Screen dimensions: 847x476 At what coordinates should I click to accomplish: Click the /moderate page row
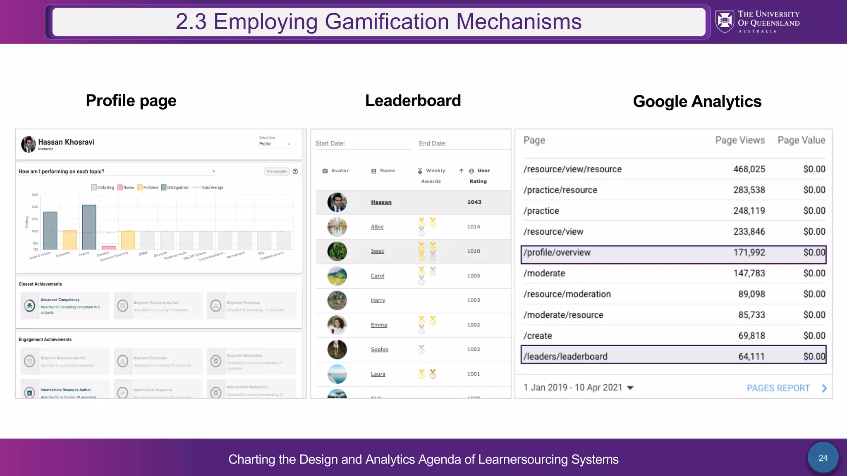tap(674, 273)
